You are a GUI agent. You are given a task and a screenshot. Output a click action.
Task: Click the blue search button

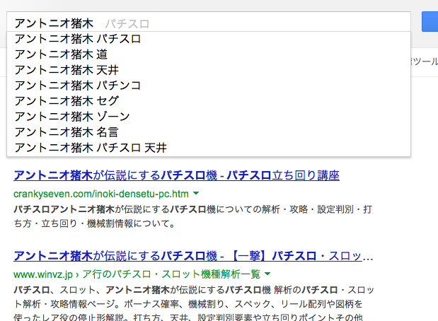coord(430,21)
